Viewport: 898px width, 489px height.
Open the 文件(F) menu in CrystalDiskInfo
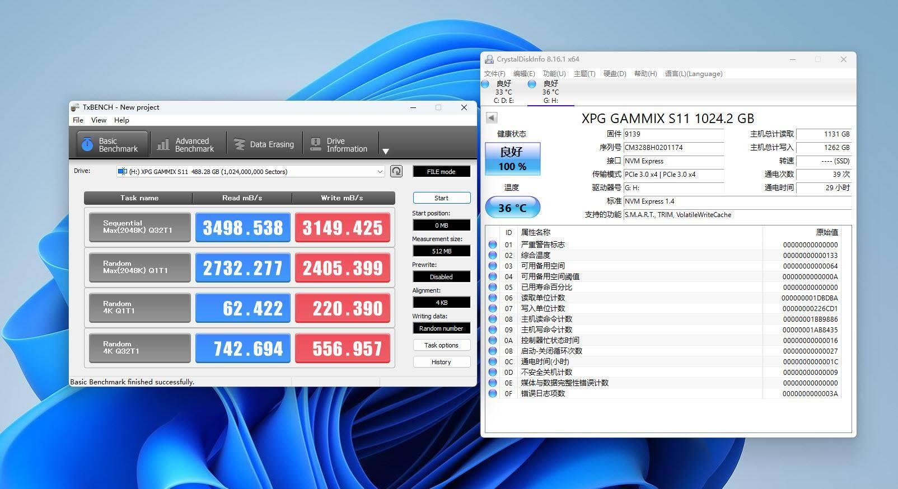(x=495, y=74)
